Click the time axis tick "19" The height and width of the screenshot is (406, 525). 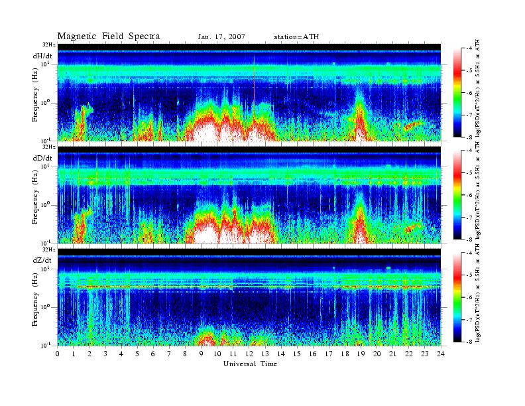pyautogui.click(x=361, y=354)
